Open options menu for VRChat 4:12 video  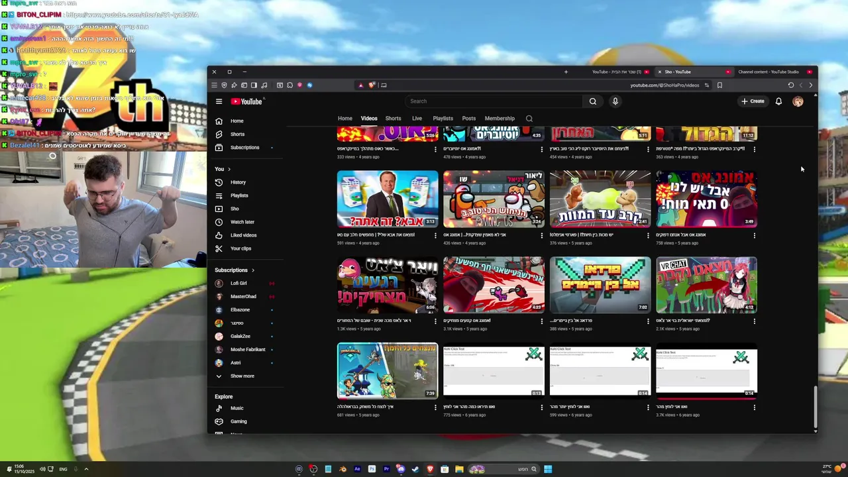click(755, 321)
